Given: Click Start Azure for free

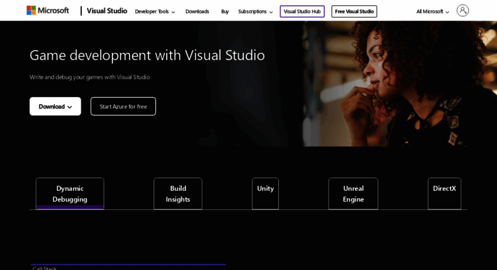Looking at the screenshot, I should click(123, 107).
